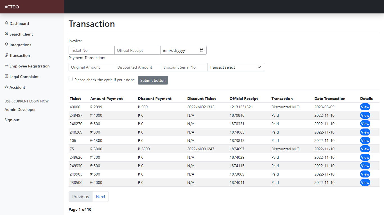Open the Transact select dropdown
The height and width of the screenshot is (215, 384).
click(x=236, y=67)
